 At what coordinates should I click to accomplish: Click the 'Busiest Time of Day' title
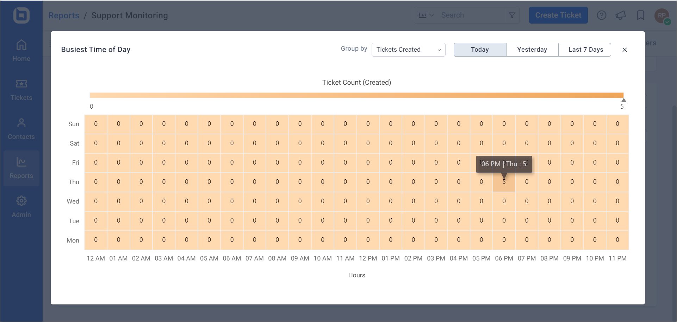(x=96, y=50)
